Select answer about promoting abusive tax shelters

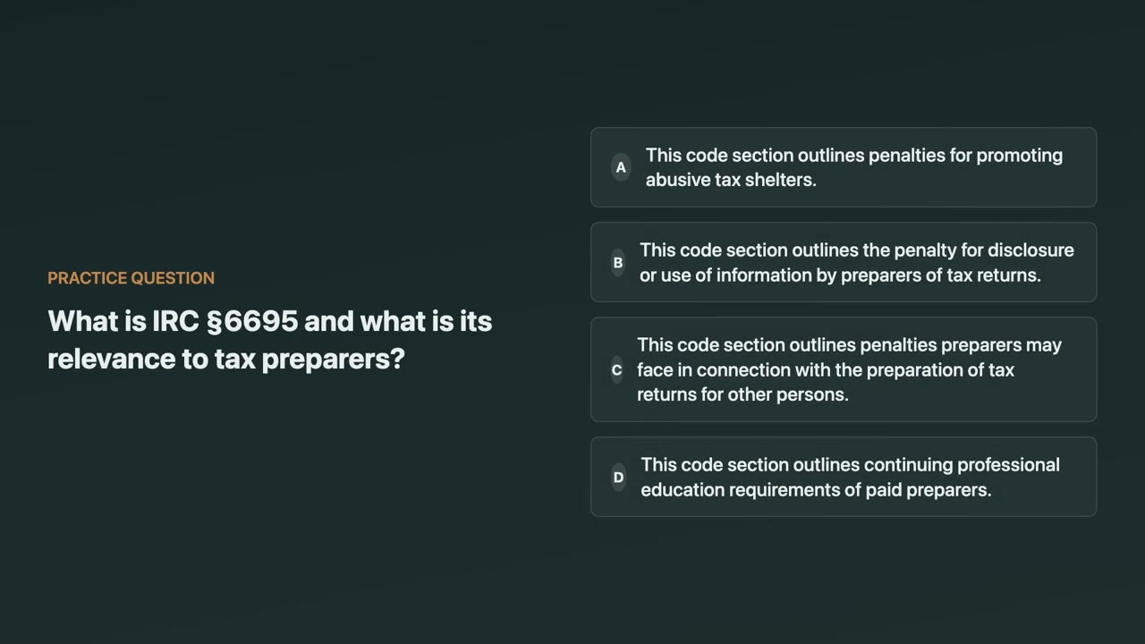pyautogui.click(x=844, y=167)
